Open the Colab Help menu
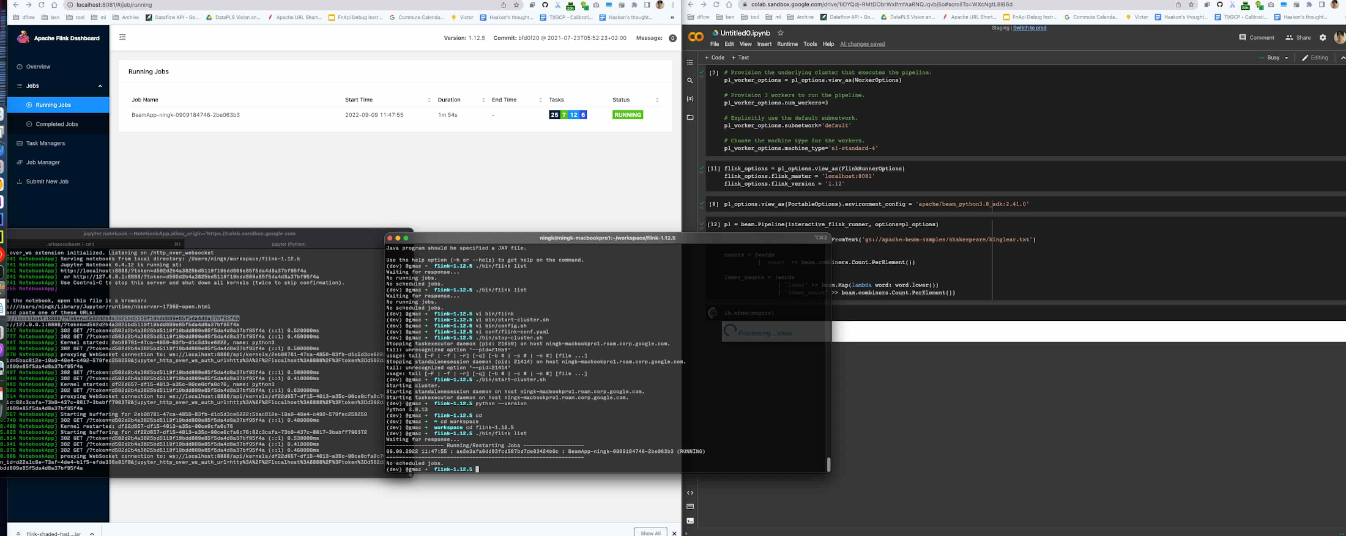Viewport: 1346px width, 536px height. coord(828,44)
